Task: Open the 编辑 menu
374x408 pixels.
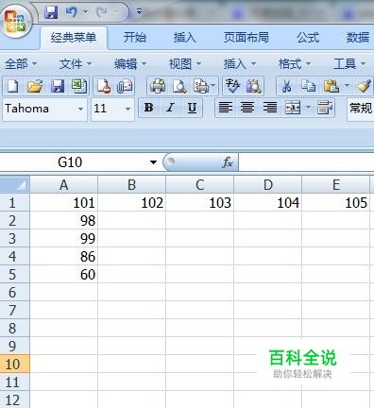Action: coord(130,64)
